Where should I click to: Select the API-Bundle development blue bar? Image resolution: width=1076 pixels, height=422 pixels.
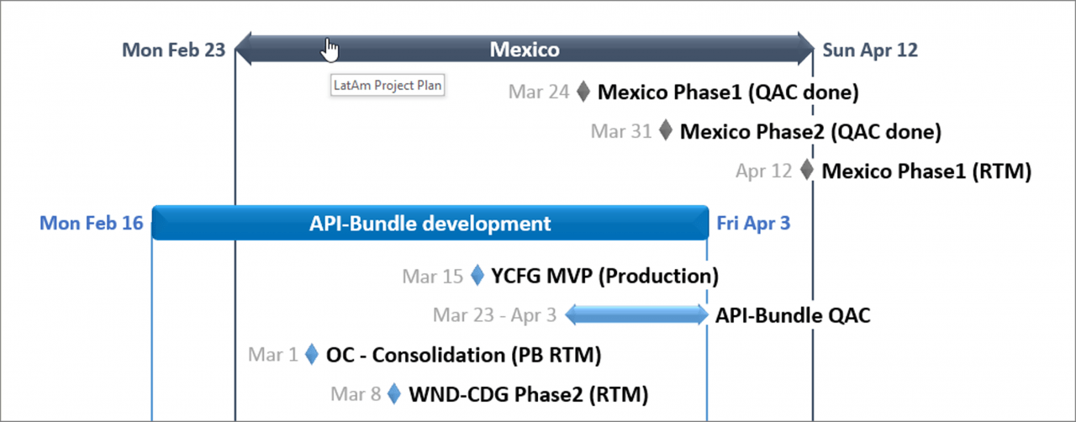click(430, 224)
